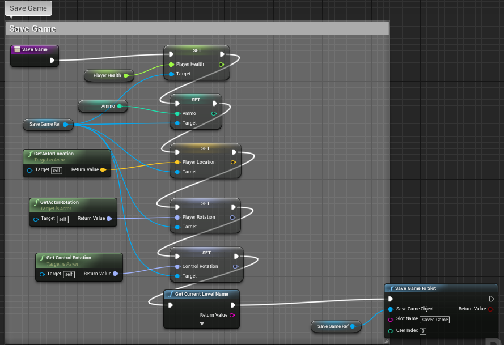
Task: Click GetActorLocation 'self' target field
Action: point(57,171)
